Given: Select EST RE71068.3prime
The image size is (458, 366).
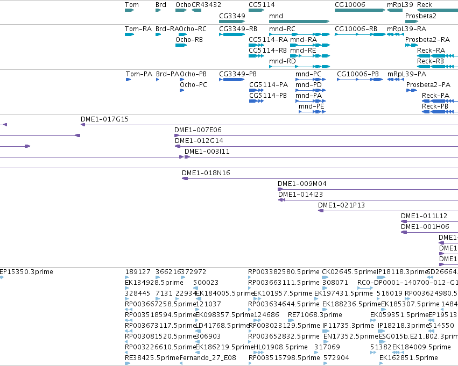Looking at the screenshot, I should tap(291, 320).
